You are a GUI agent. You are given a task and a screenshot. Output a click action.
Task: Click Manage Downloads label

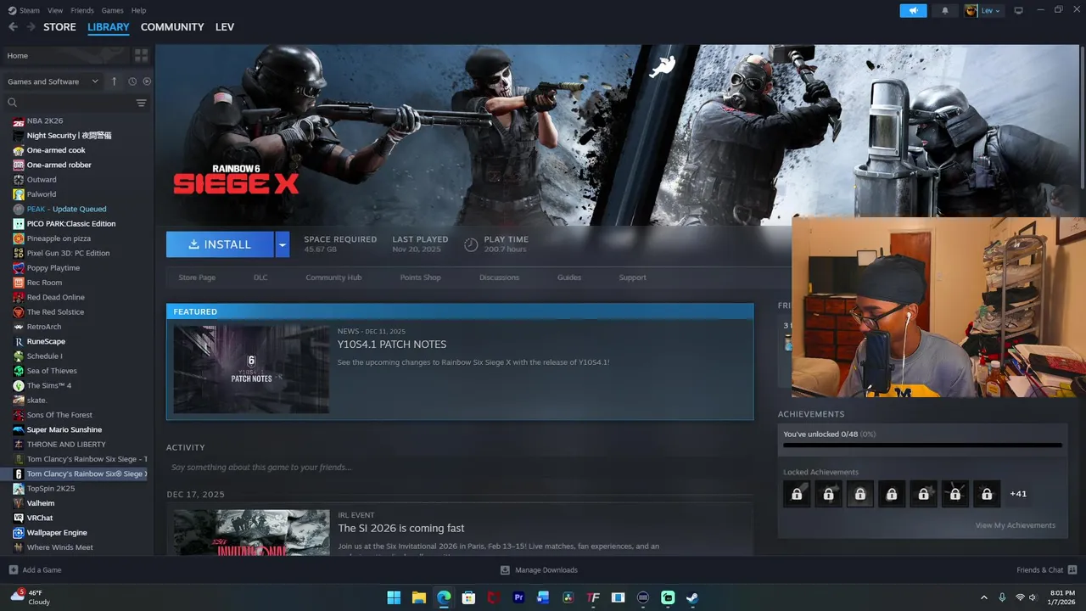[546, 570]
